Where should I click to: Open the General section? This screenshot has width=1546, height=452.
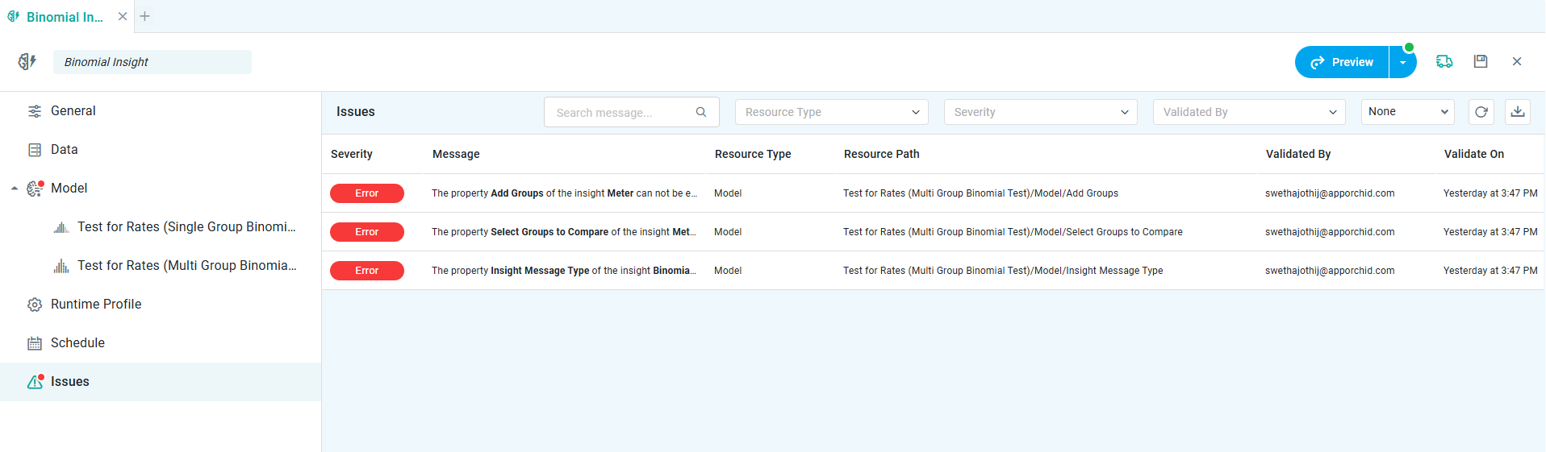(x=73, y=111)
